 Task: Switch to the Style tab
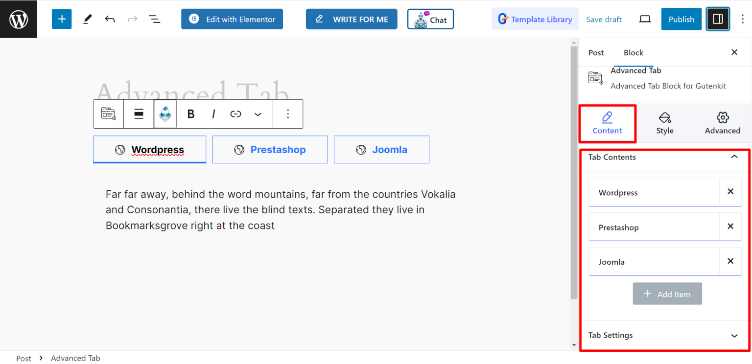coord(665,123)
